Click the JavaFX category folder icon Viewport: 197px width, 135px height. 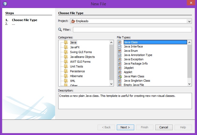66,47
